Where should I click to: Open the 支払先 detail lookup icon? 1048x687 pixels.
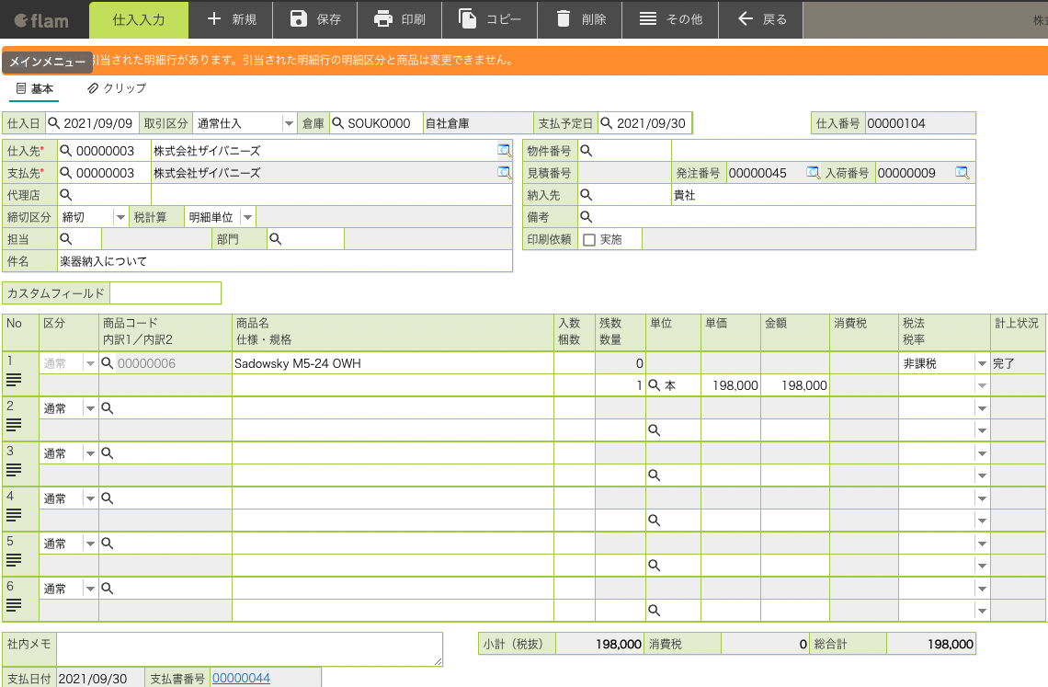pyautogui.click(x=504, y=173)
